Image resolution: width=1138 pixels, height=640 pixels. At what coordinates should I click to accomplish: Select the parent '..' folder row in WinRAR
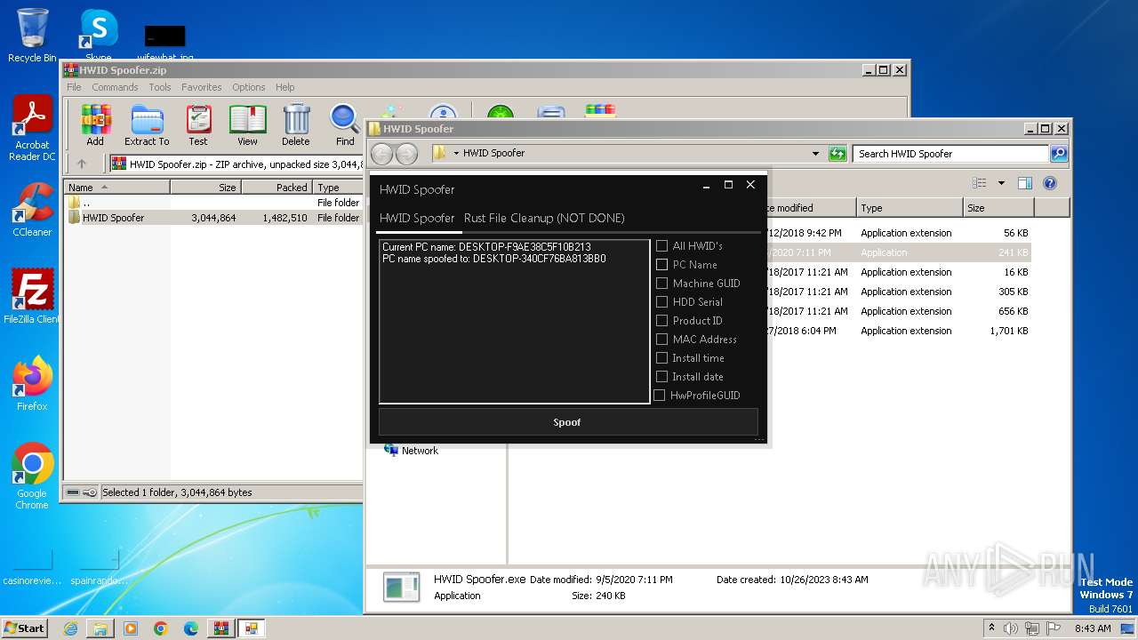coord(213,203)
